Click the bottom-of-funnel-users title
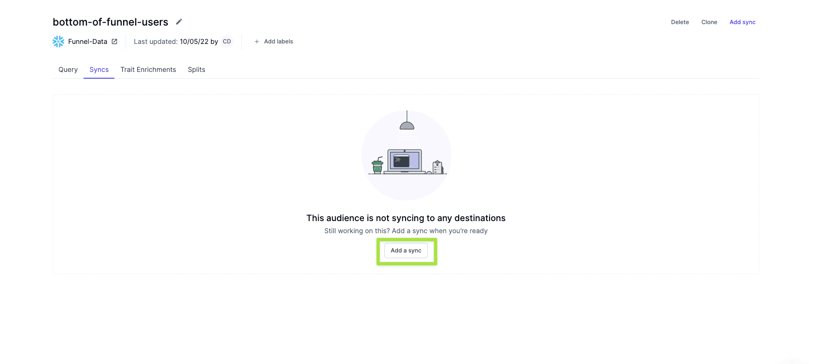 click(x=111, y=22)
